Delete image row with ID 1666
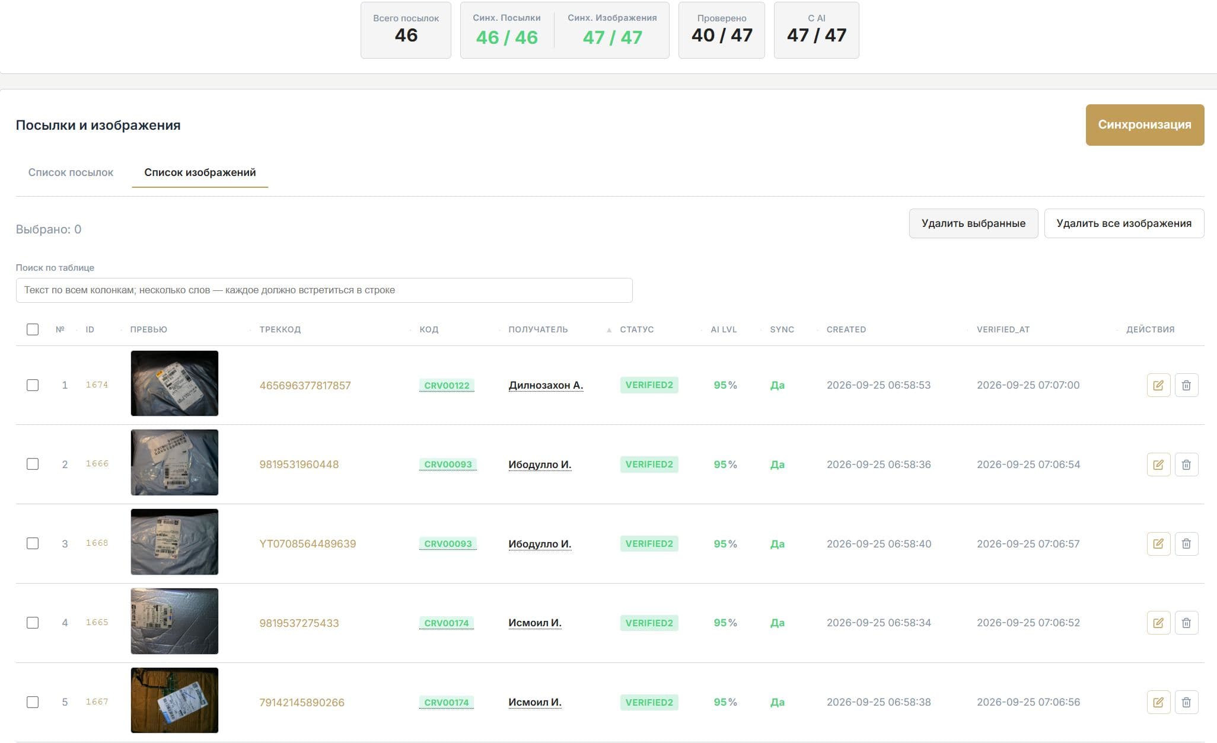1217x743 pixels. coord(1186,465)
